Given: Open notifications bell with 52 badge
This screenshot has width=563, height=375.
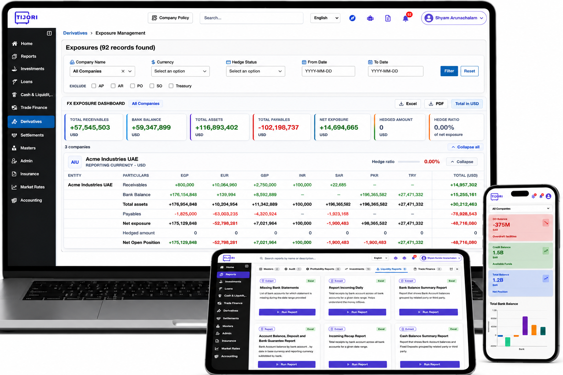Looking at the screenshot, I should (406, 18).
